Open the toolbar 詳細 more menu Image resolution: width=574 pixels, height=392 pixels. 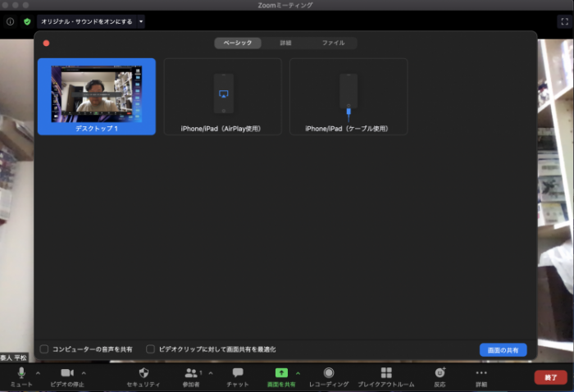pyautogui.click(x=481, y=377)
